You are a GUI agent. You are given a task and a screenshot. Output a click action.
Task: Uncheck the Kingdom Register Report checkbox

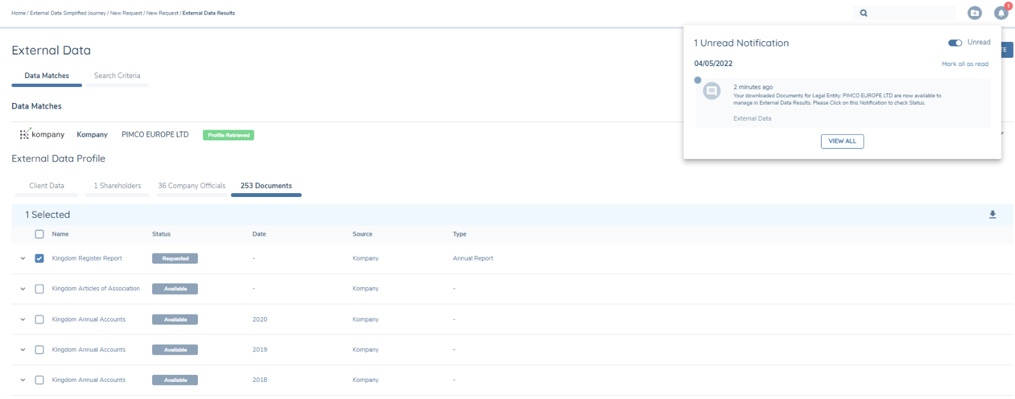[x=39, y=259]
